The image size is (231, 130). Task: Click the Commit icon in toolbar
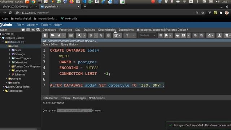tap(195, 35)
